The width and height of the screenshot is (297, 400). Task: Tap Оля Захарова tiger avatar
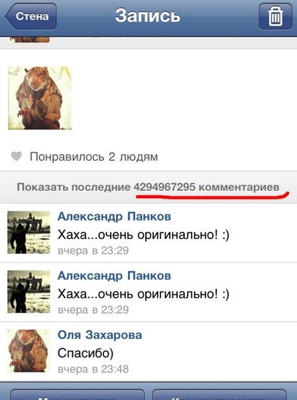tap(29, 351)
